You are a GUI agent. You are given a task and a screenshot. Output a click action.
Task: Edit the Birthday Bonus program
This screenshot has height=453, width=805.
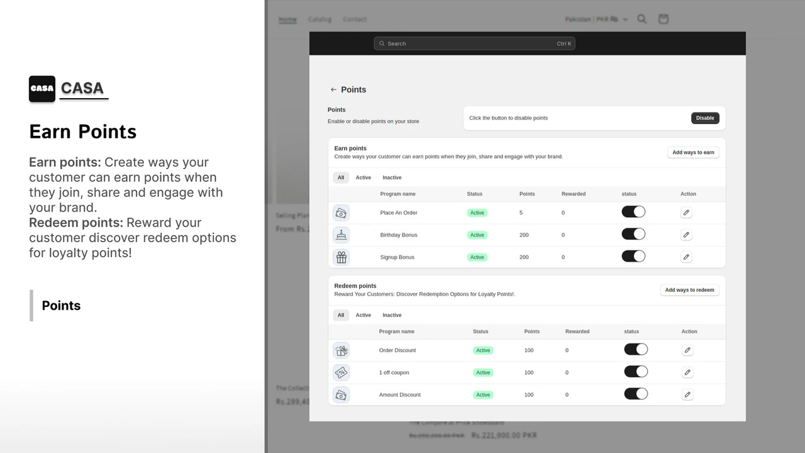[x=686, y=235]
